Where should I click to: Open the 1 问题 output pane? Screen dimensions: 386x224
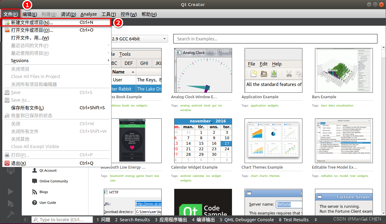click(x=103, y=220)
